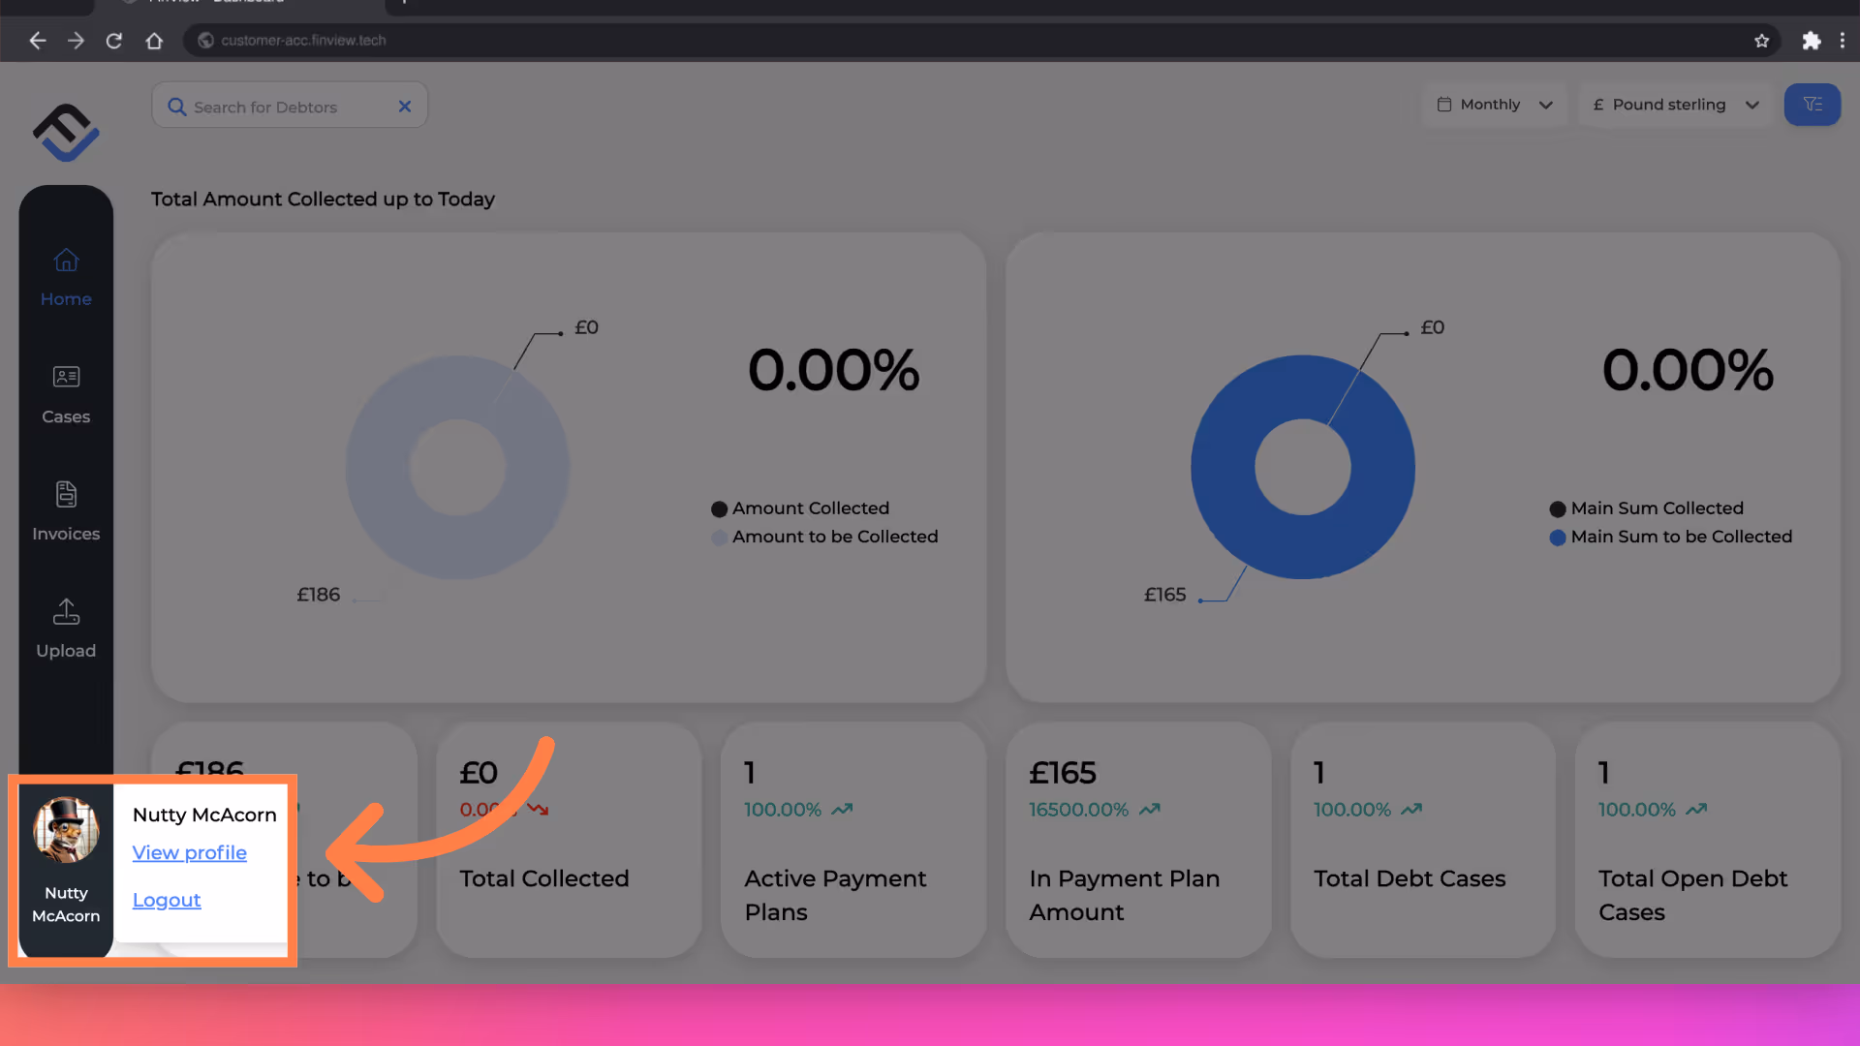The height and width of the screenshot is (1046, 1860).
Task: Click the browser extensions puzzle icon
Action: [x=1811, y=41]
